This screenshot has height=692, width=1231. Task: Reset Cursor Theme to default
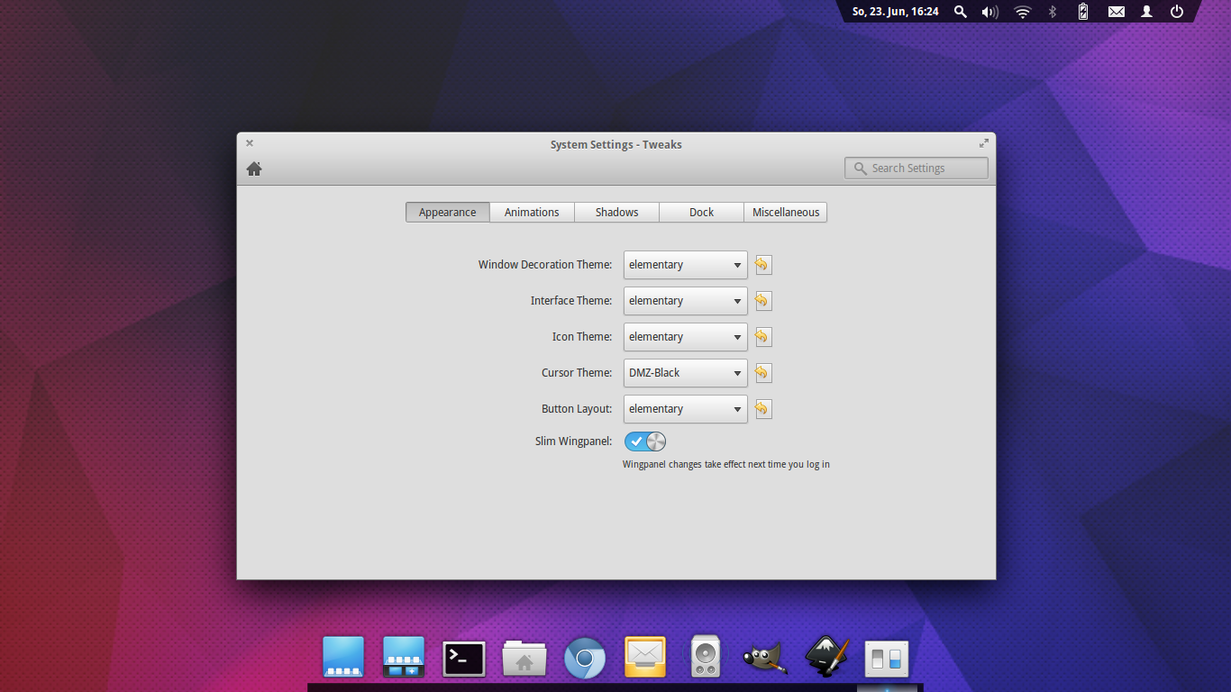point(762,373)
